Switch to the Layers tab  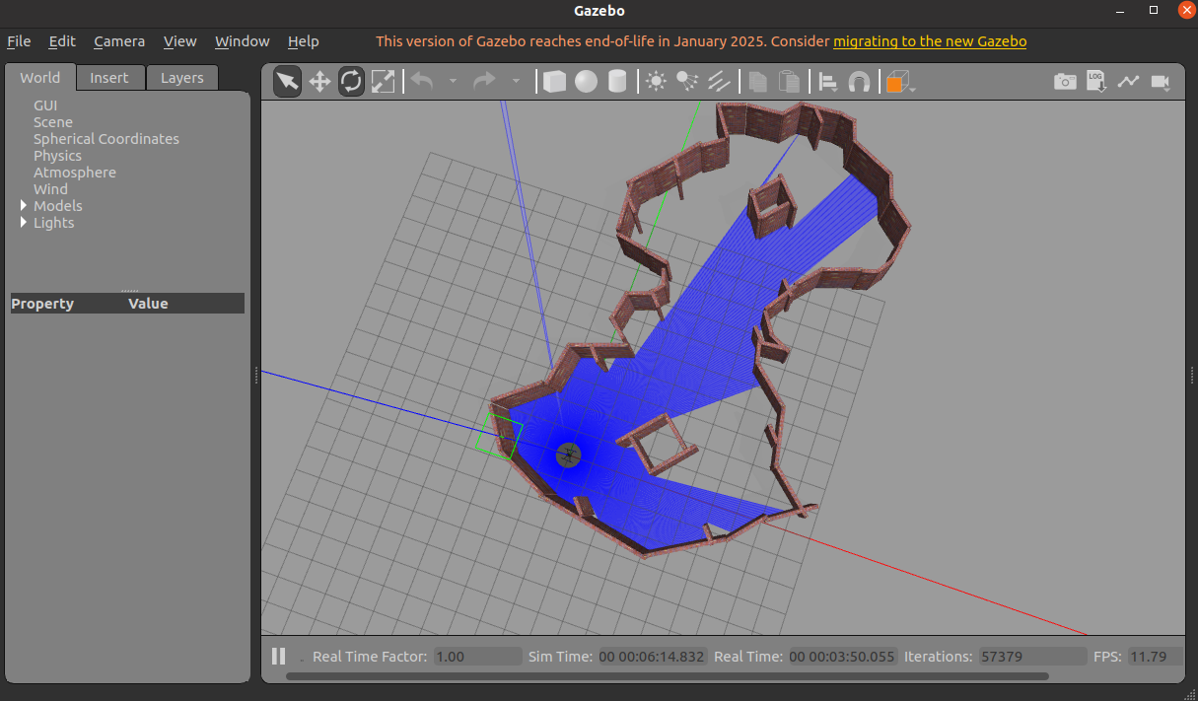point(182,78)
